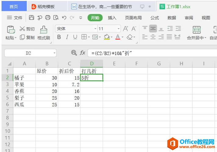Image resolution: width=217 pixels, height=152 pixels.
Task: Switch to the 插入 ribbon tab
Action: [112, 18]
